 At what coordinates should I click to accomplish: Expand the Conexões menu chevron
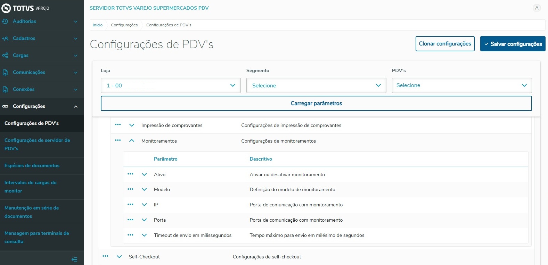pos(76,89)
